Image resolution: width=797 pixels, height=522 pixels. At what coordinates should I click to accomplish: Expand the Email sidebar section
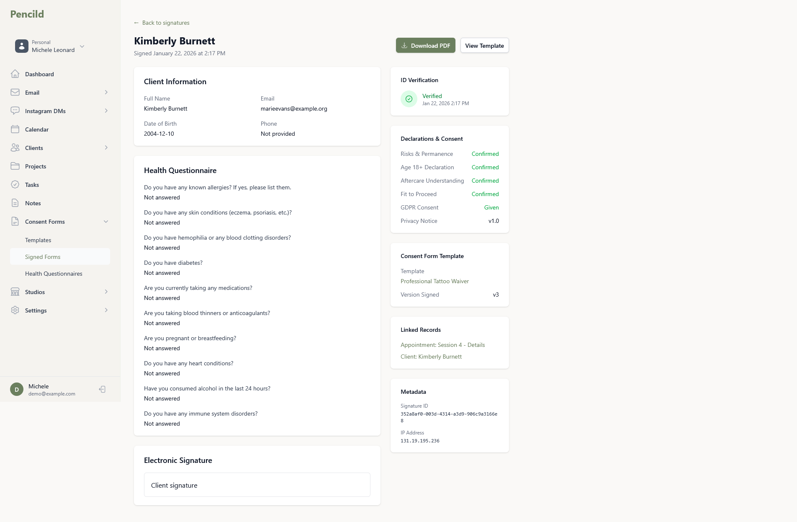[x=105, y=92]
